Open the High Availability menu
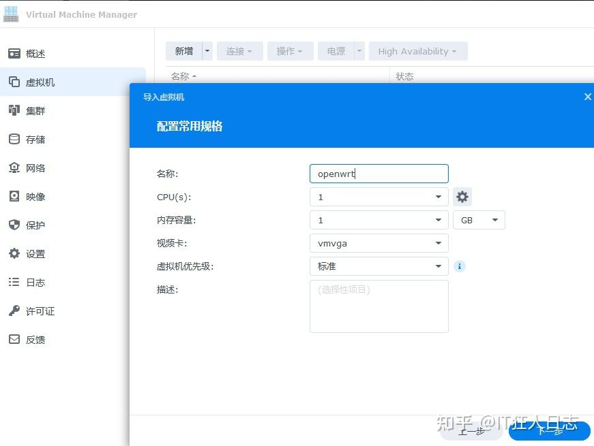This screenshot has height=446, width=594. click(x=418, y=50)
